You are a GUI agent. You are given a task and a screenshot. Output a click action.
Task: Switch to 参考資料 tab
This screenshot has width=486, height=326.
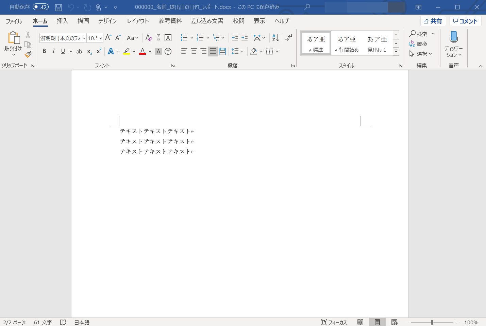(x=170, y=21)
